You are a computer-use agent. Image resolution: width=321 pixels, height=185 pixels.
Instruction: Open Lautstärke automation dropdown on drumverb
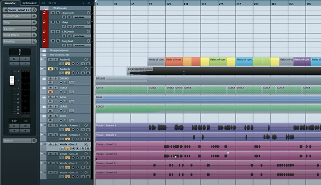[x=81, y=17]
